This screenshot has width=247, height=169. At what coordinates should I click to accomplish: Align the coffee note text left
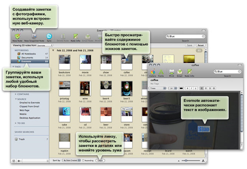202,88
